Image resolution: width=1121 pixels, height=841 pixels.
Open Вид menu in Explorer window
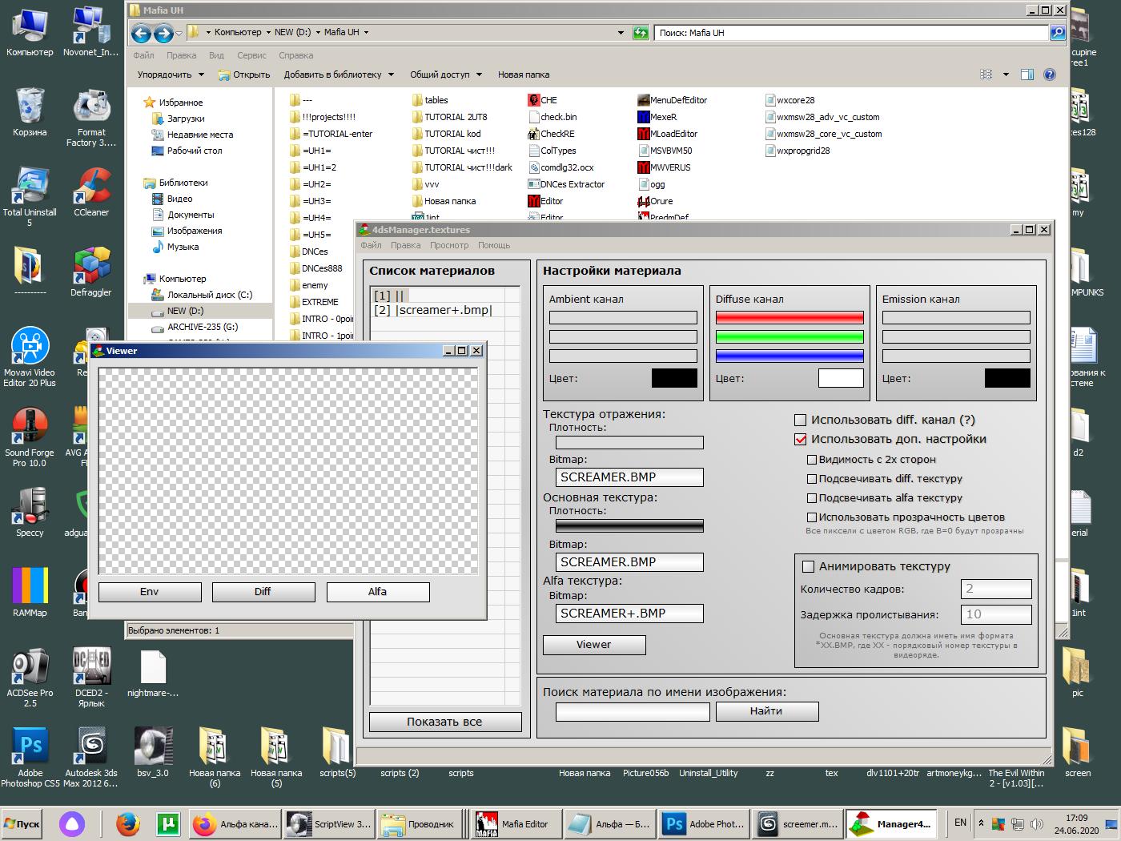point(216,55)
